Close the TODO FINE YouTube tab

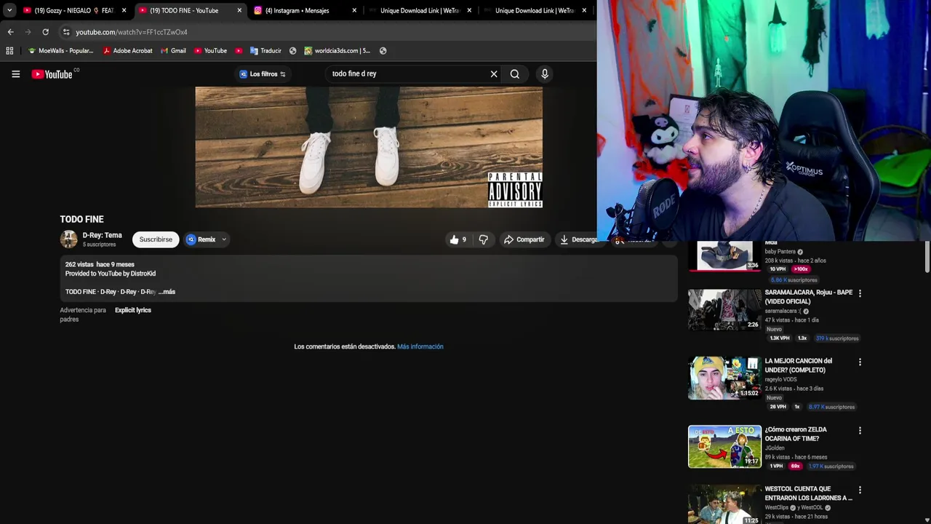click(239, 11)
